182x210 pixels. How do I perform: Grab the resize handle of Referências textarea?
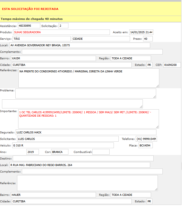pyautogui.click(x=158, y=86)
